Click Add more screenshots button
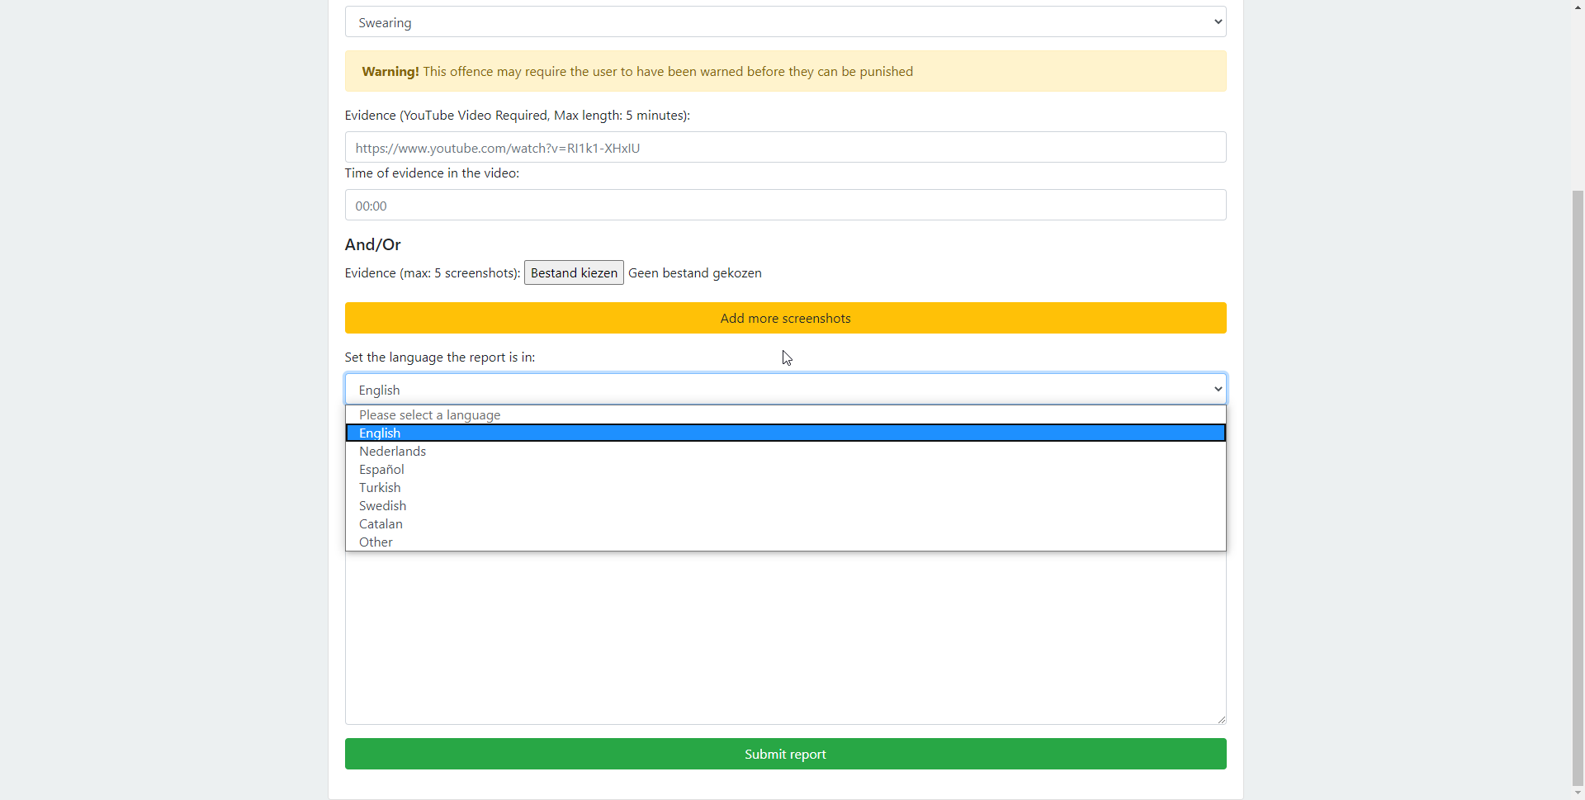This screenshot has height=800, width=1585. click(785, 318)
